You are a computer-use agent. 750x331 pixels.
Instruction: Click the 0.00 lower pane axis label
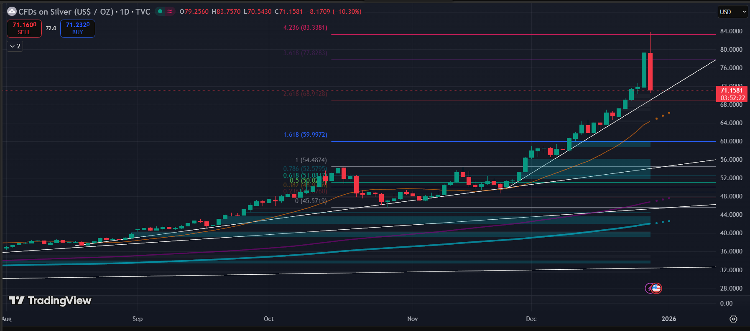click(726, 303)
